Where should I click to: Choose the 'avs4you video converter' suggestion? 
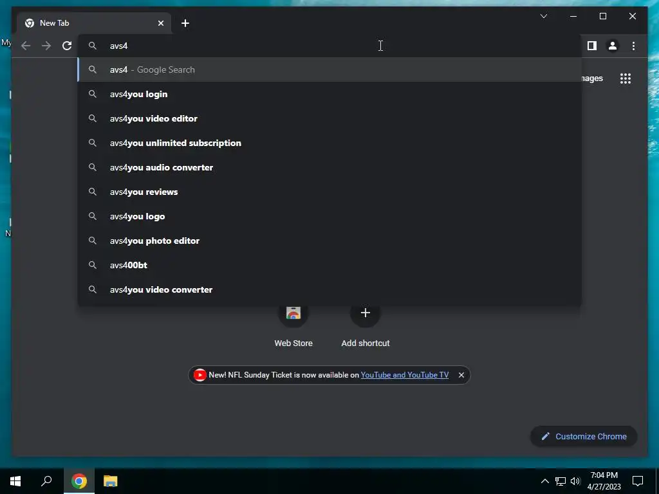(330, 289)
